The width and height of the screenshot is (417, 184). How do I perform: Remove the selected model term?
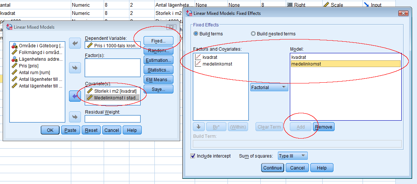coord(323,127)
